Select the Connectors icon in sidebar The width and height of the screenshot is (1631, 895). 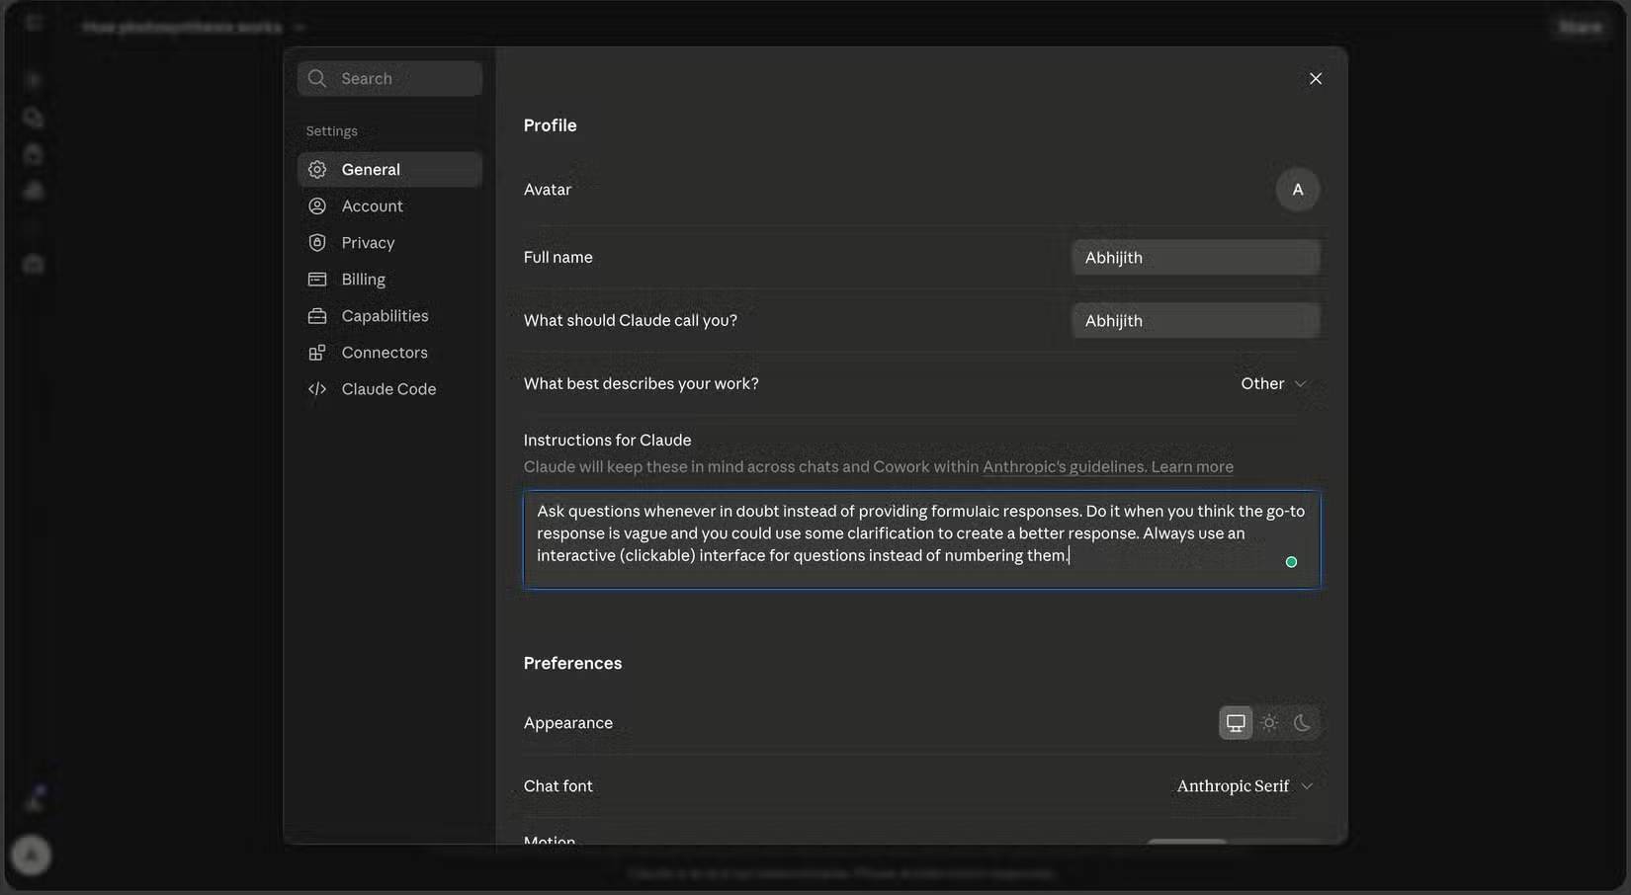[317, 353]
